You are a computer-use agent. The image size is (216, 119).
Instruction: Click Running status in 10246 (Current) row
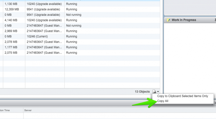(72, 36)
